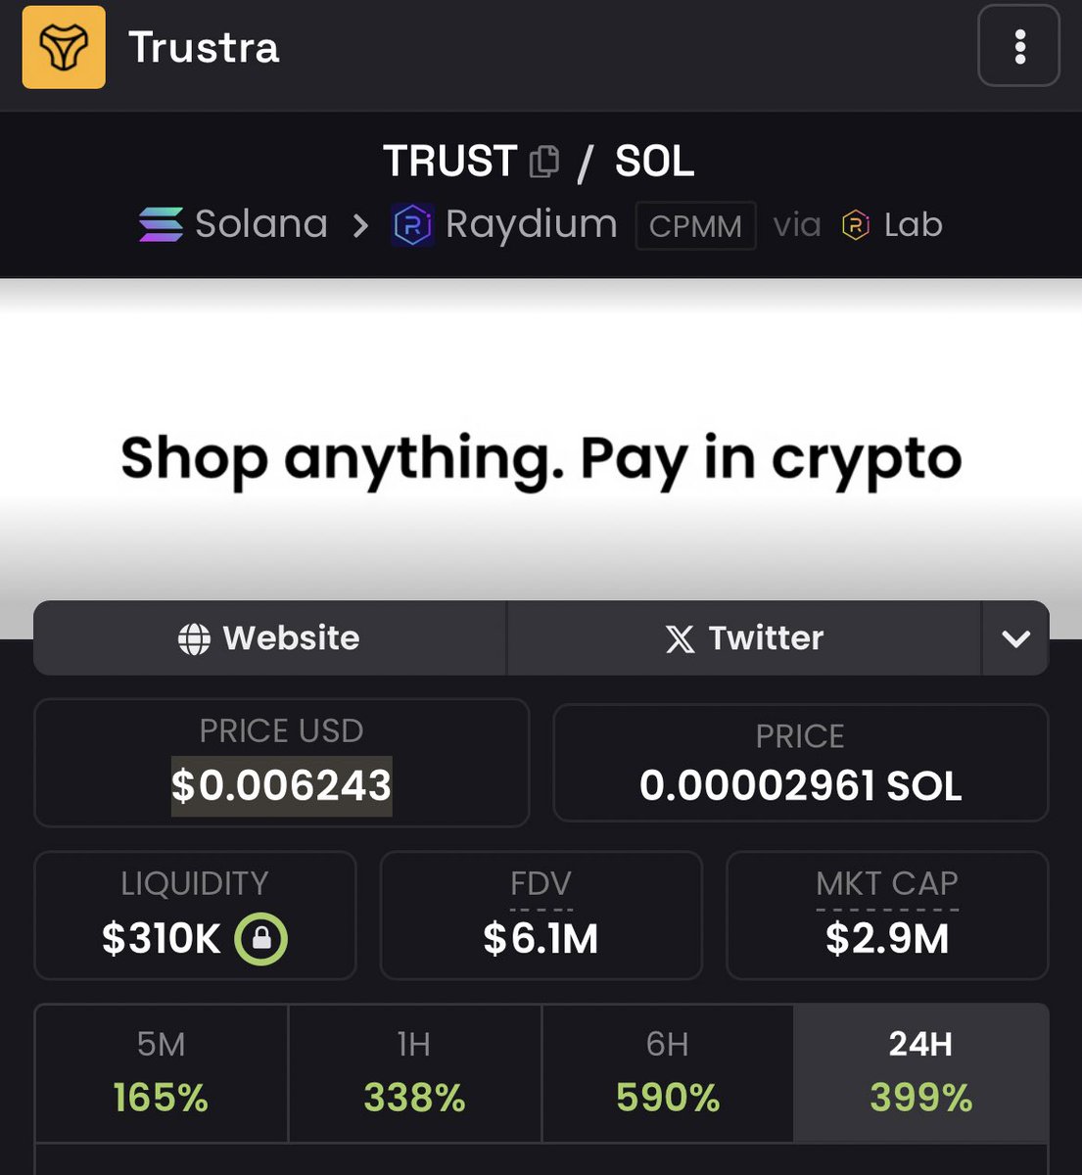Click the Lab launchpad icon
The image size is (1082, 1175).
coord(856,225)
